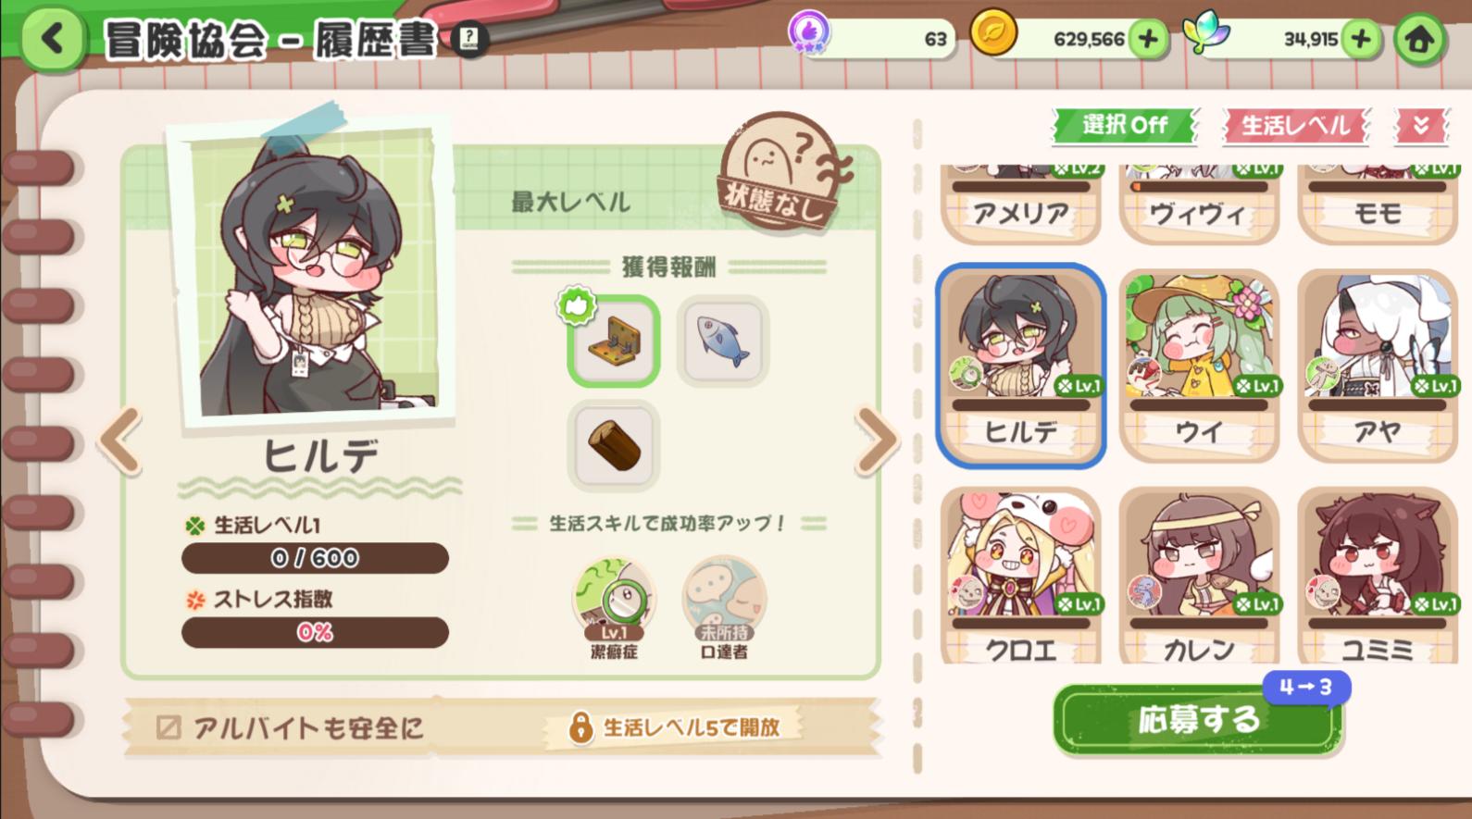Add gold coins with plus icon
Screen dimensions: 1472x819
1148,39
